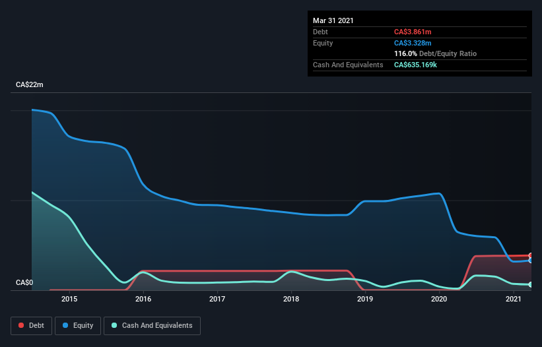Click the CA$3.861m debt value
This screenshot has width=542, height=347.
pos(413,32)
